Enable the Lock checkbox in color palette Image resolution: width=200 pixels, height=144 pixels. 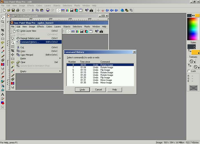point(189,71)
